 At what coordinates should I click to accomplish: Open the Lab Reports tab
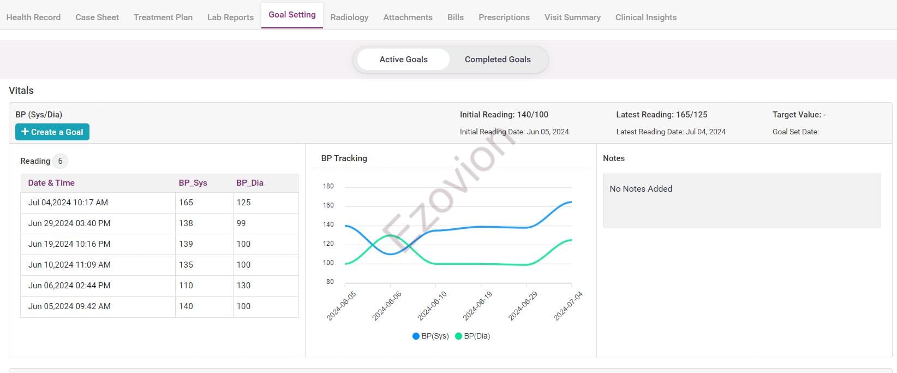[230, 17]
